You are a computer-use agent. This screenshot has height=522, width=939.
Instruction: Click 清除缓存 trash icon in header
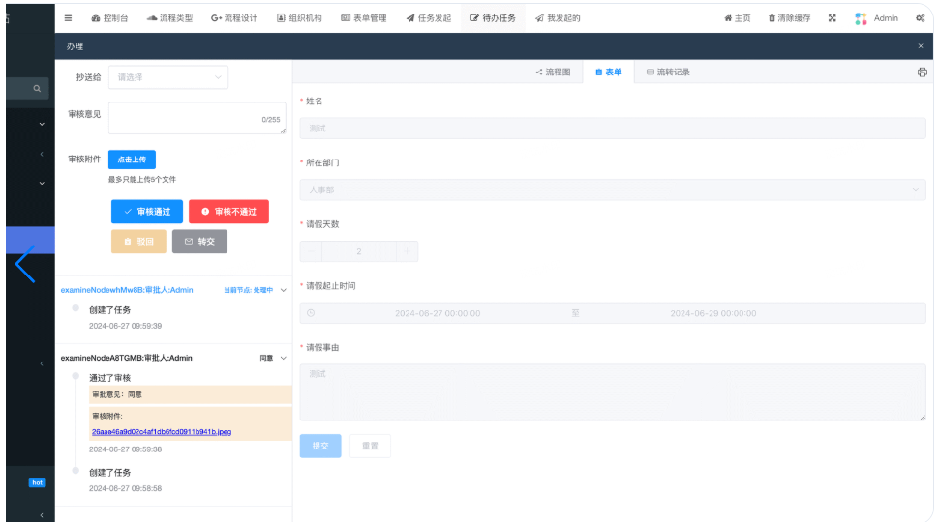pyautogui.click(x=772, y=18)
